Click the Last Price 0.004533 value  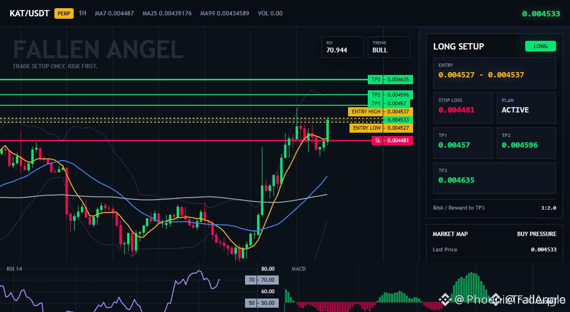click(x=544, y=250)
